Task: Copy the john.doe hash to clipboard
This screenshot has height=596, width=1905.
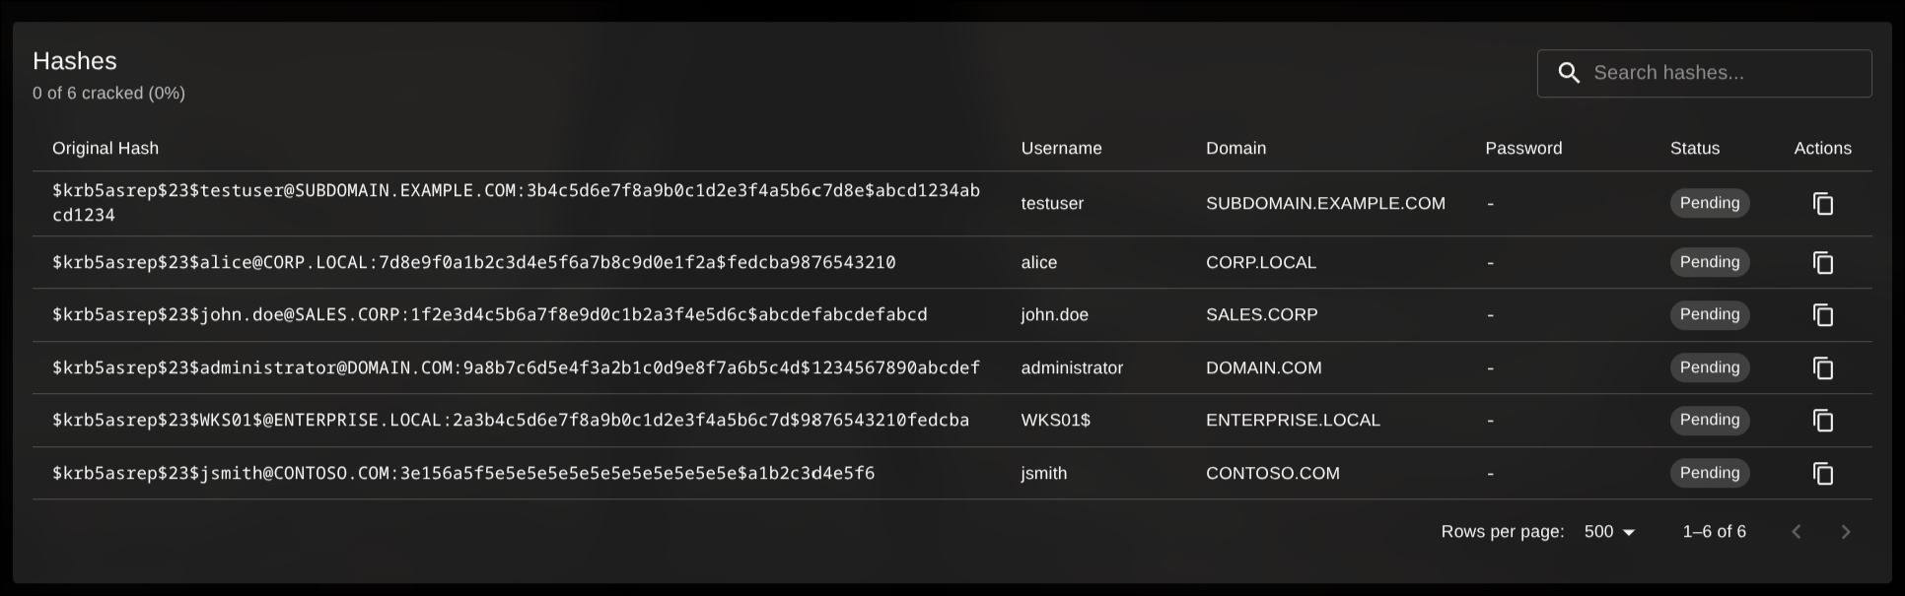Action: click(x=1823, y=314)
